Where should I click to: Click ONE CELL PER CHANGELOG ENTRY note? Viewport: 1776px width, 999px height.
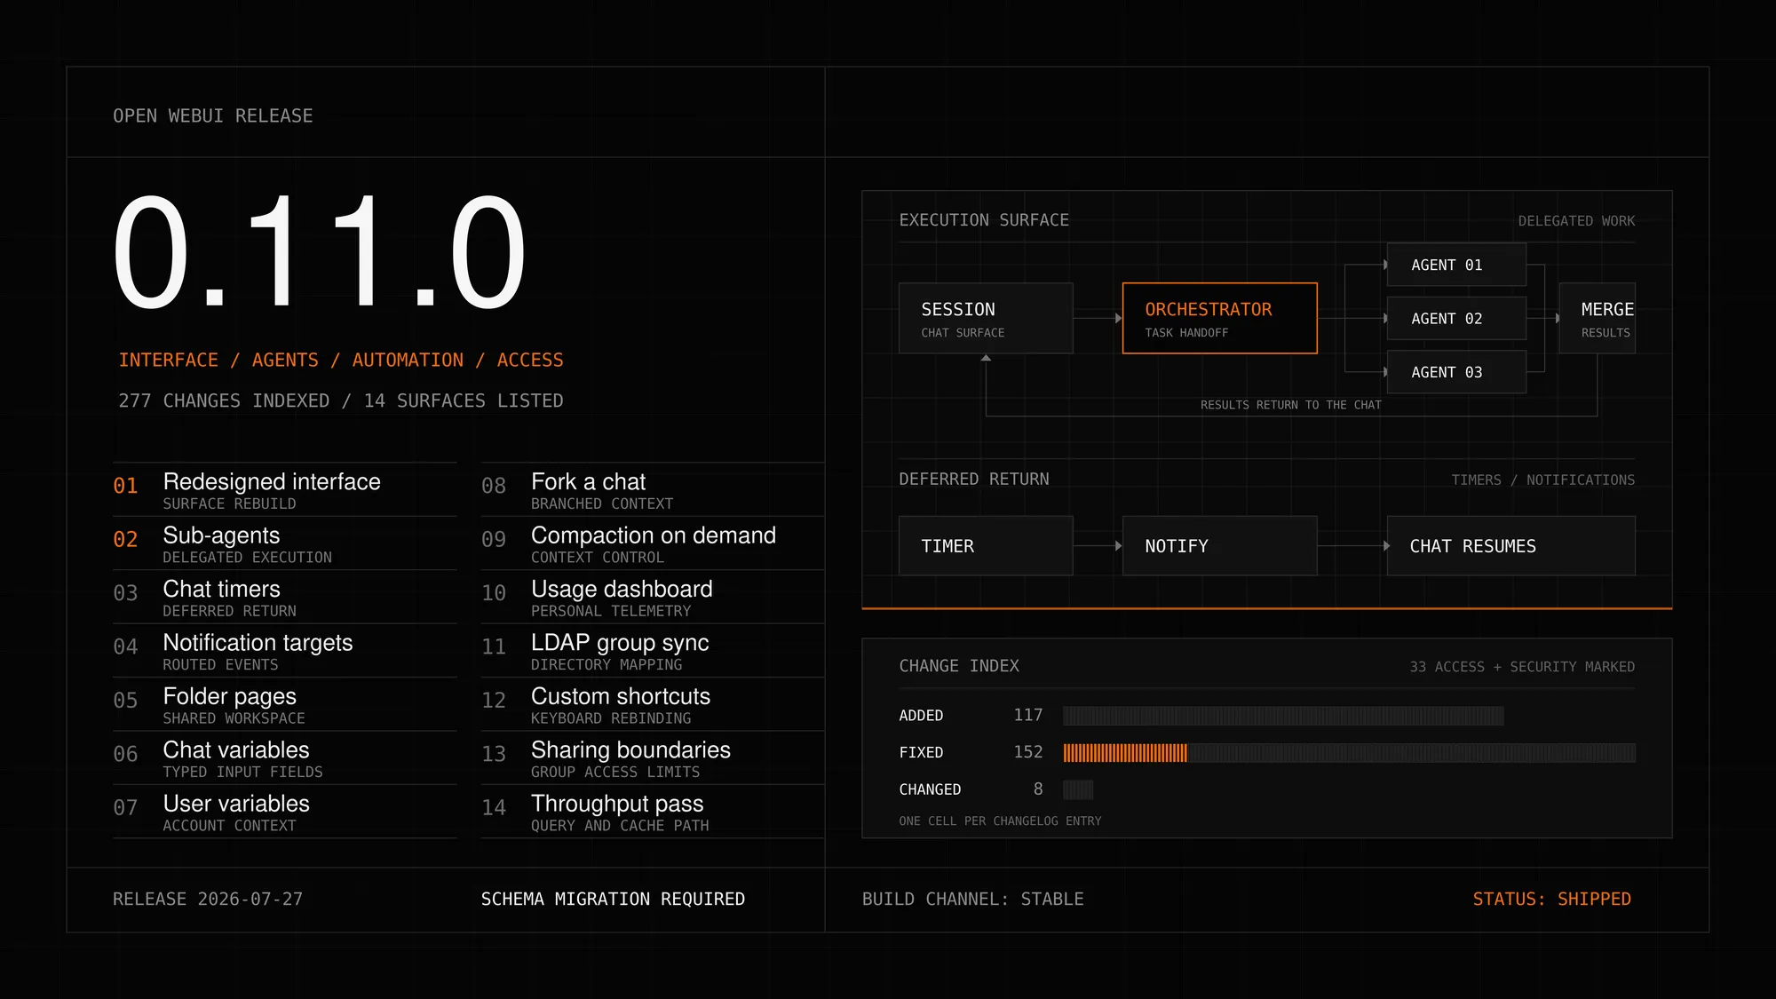point(1000,821)
